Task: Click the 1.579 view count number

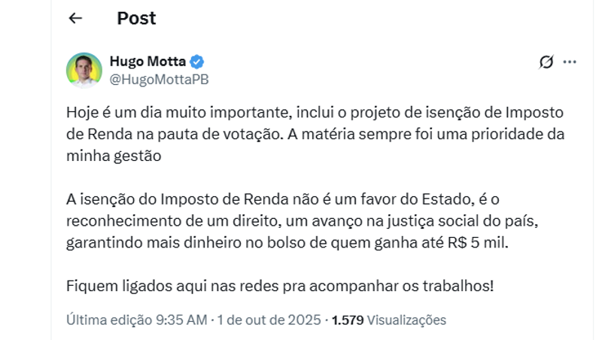Action: (x=348, y=320)
